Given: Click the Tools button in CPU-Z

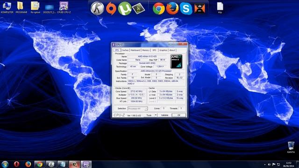Looking at the screenshot, I should [149, 115].
